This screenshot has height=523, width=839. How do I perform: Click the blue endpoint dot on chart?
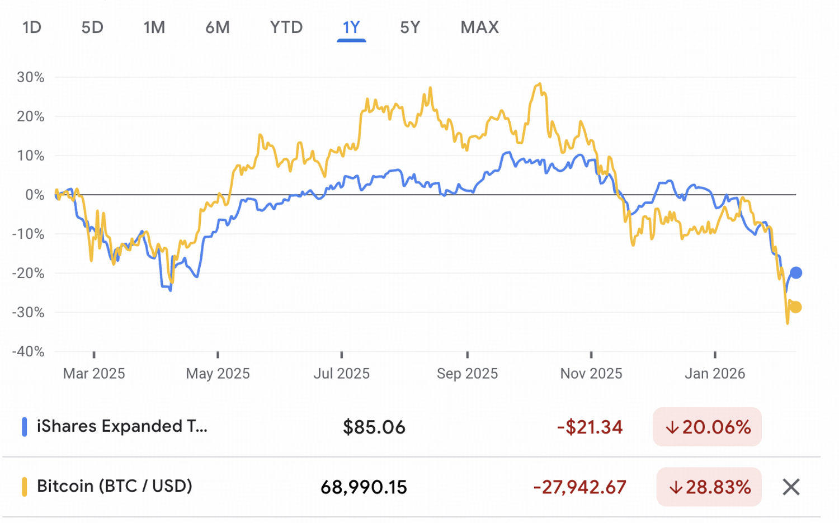tap(796, 273)
